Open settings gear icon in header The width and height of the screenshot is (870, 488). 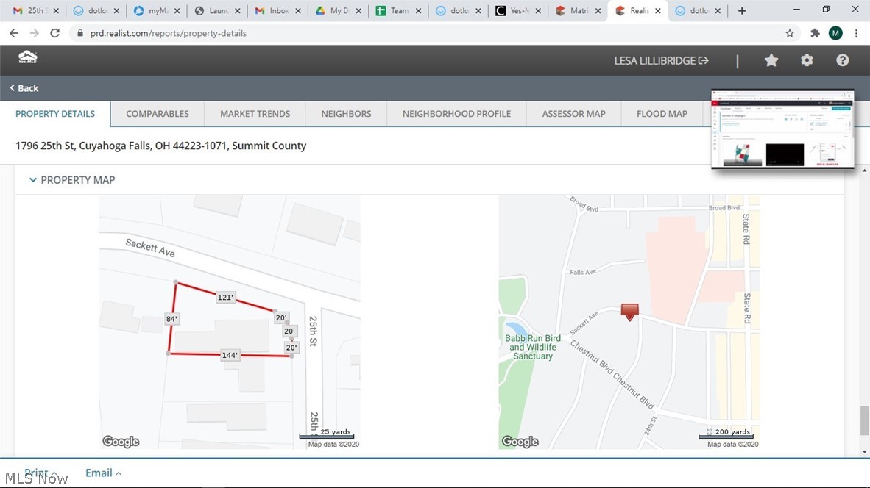pos(807,60)
